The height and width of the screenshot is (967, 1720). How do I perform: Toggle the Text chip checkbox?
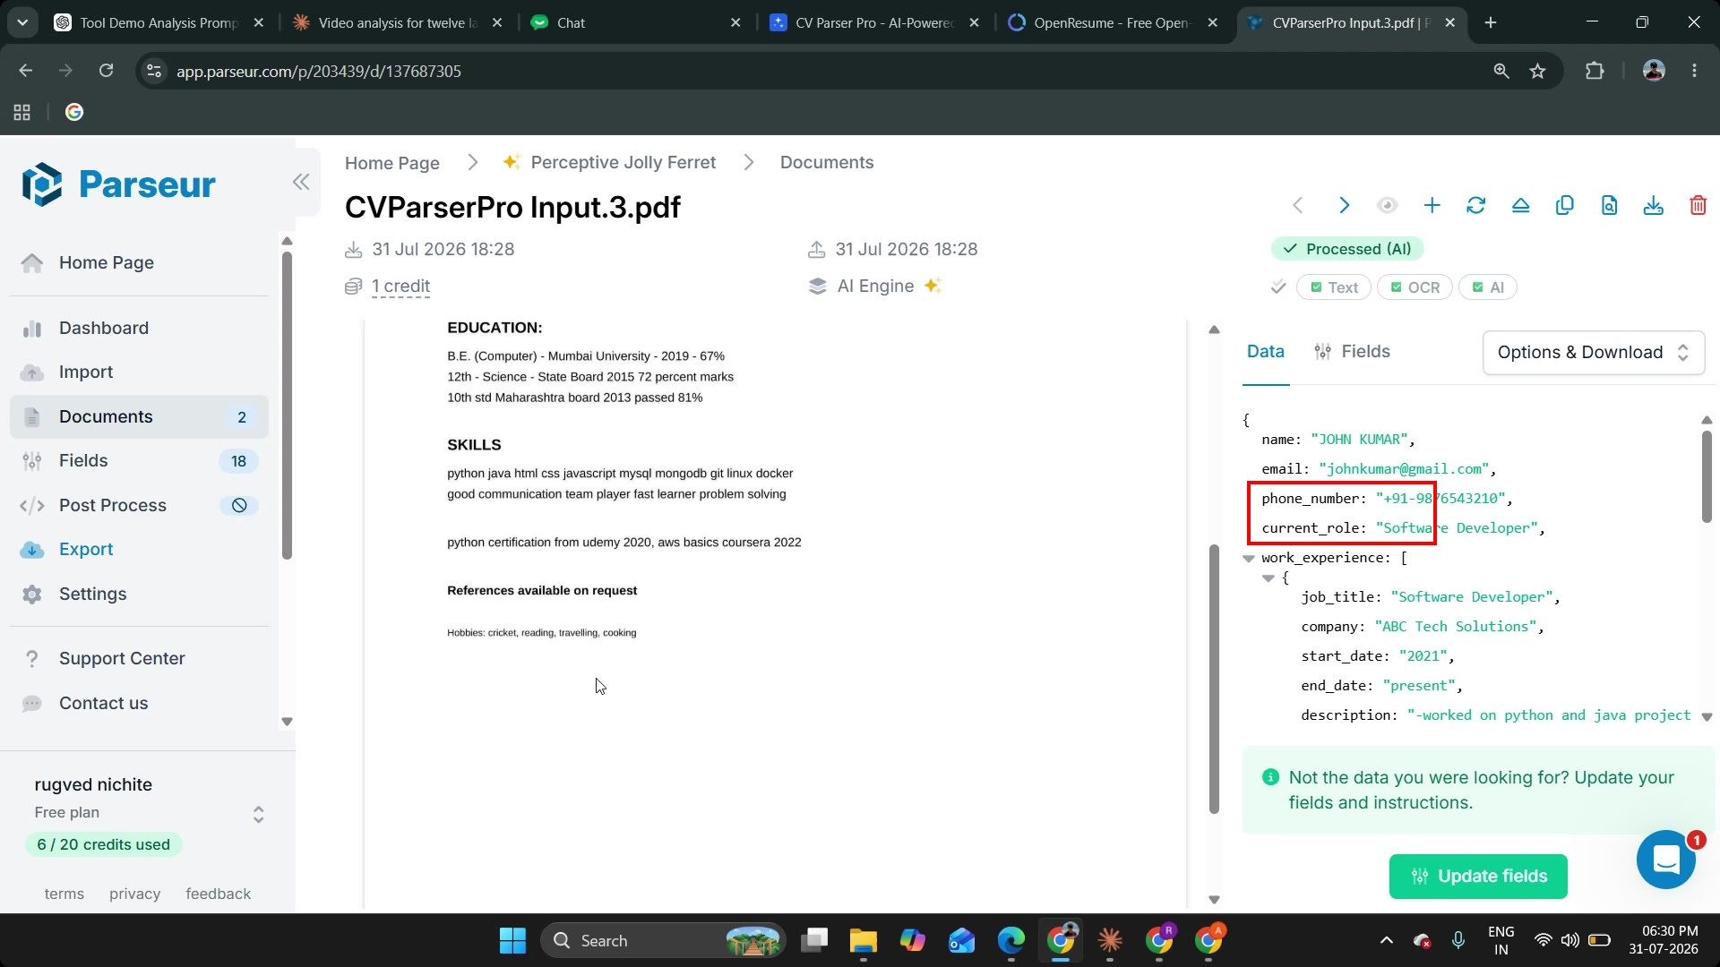point(1317,287)
